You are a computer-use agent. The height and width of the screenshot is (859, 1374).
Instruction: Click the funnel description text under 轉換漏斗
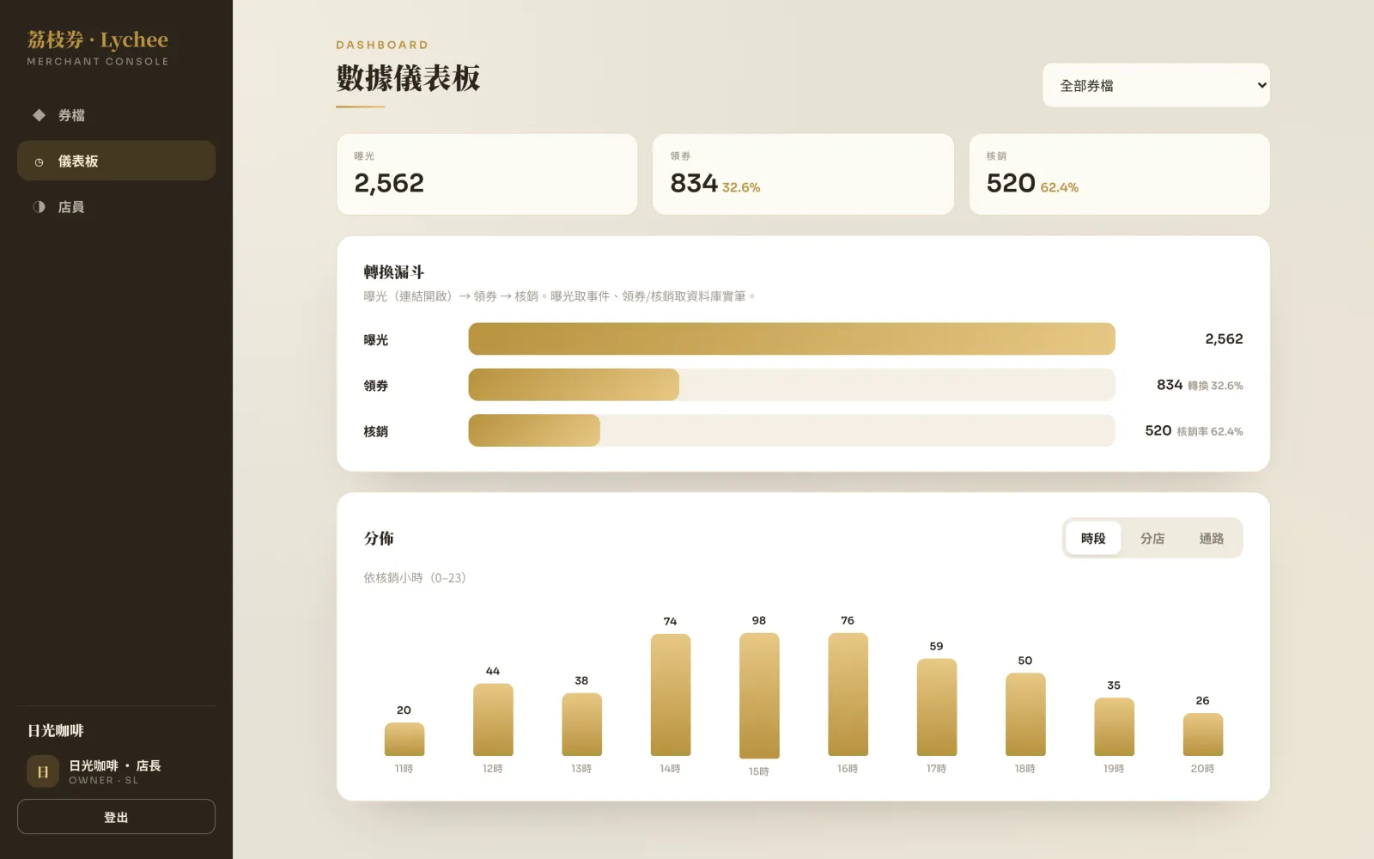561,296
